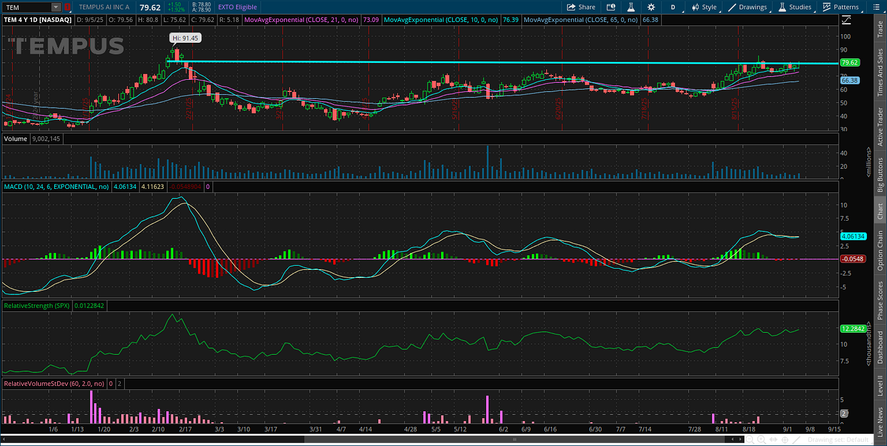Click the 4.06134 MACD value tag on axis
887x446 pixels.
click(852, 236)
